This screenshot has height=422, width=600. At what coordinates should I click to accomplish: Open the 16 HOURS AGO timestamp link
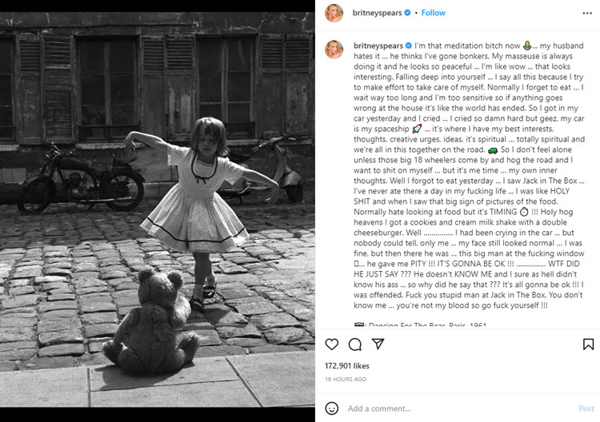(346, 379)
